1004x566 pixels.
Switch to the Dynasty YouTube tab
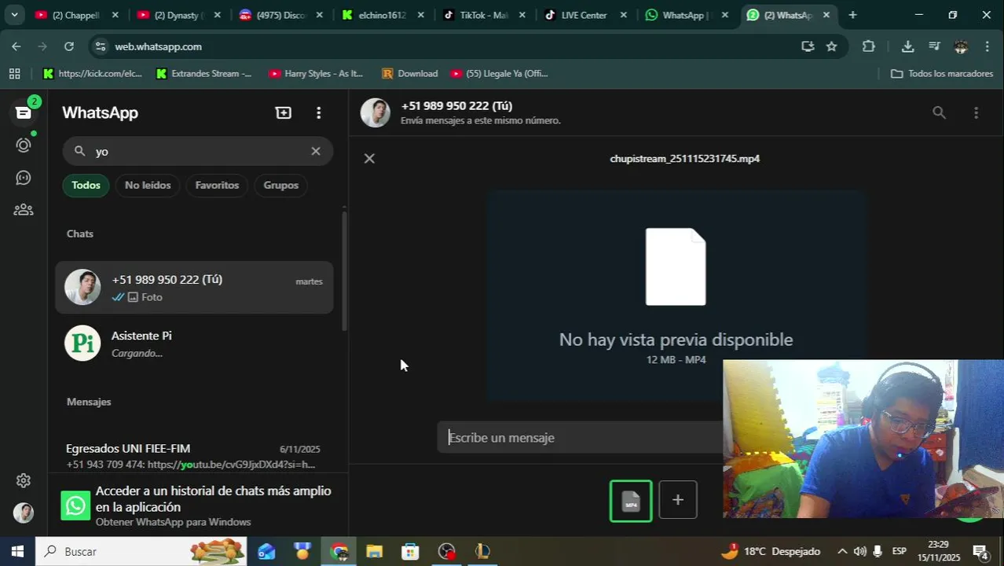tap(178, 15)
